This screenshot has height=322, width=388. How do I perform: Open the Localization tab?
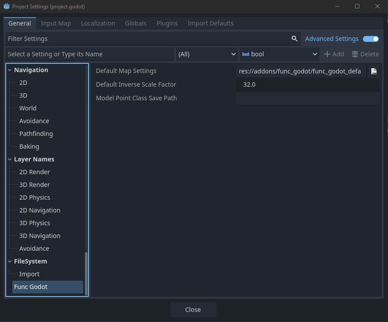tap(98, 23)
